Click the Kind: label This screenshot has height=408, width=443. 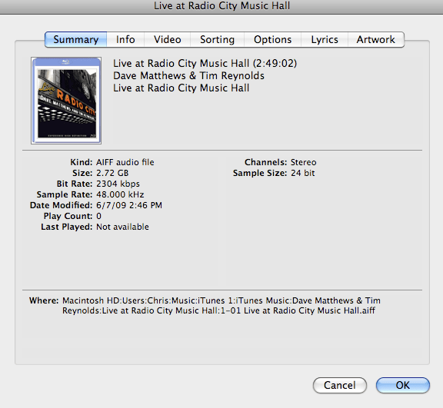click(x=82, y=162)
